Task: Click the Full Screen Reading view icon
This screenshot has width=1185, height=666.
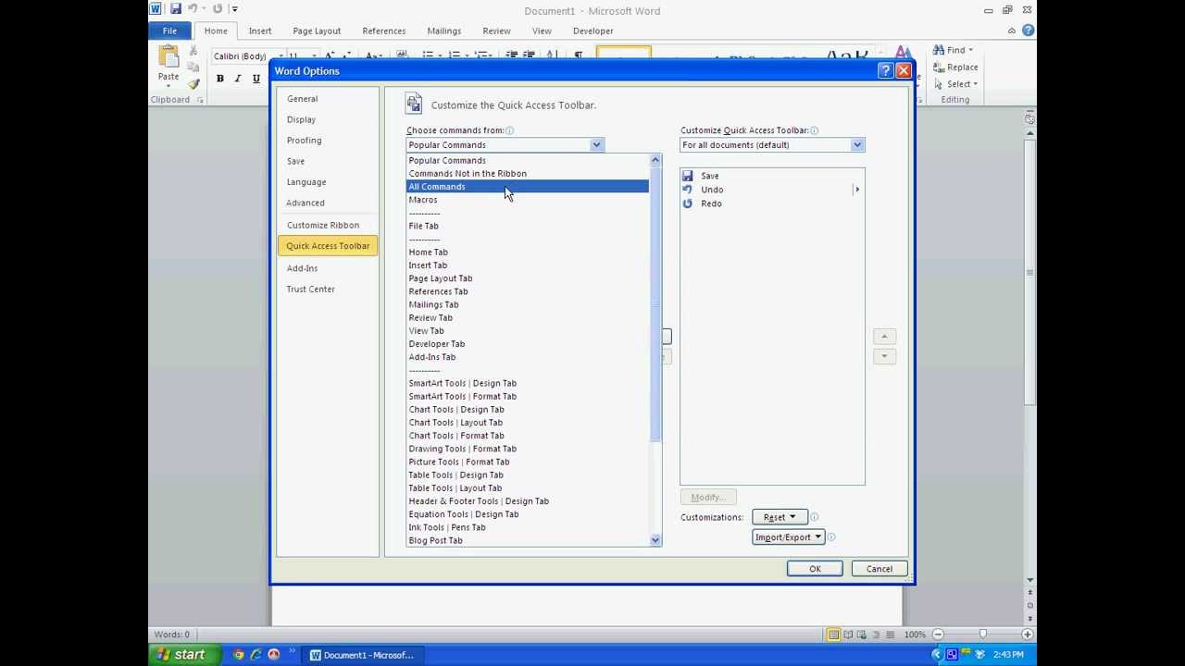Action: [x=848, y=635]
